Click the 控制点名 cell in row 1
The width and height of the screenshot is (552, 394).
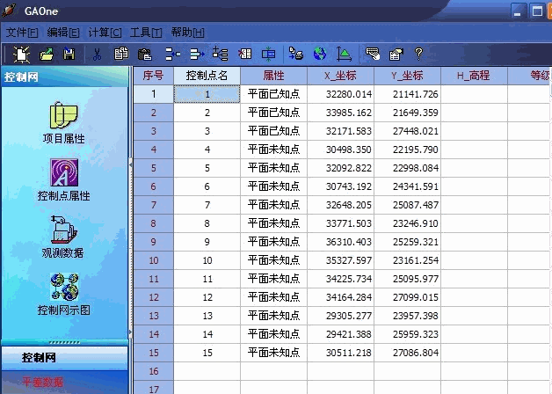click(207, 94)
